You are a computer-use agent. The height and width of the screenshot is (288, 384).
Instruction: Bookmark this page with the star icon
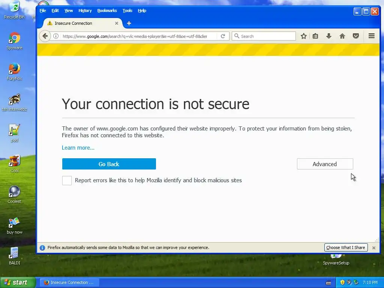pyautogui.click(x=304, y=36)
